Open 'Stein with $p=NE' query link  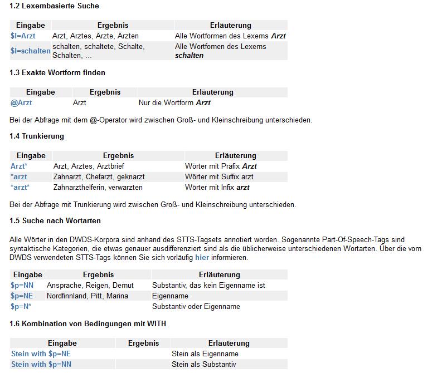point(41,354)
